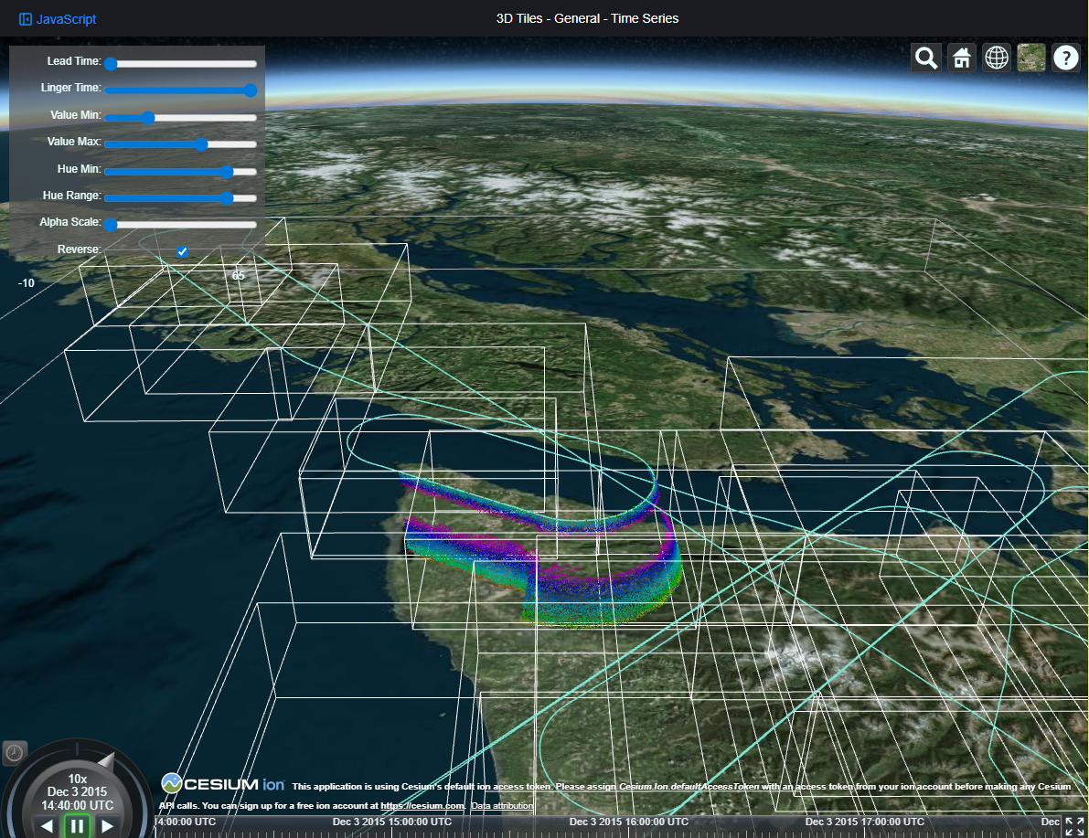Click the play reverse button

coord(47,826)
